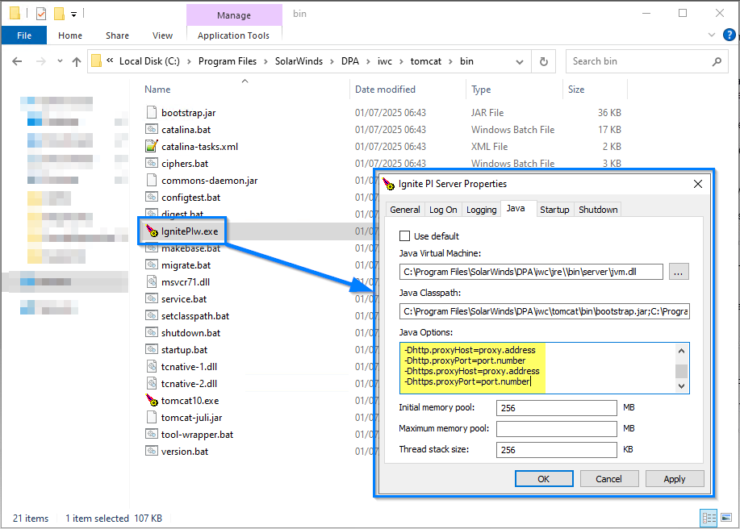Click the Apply button

click(x=675, y=479)
